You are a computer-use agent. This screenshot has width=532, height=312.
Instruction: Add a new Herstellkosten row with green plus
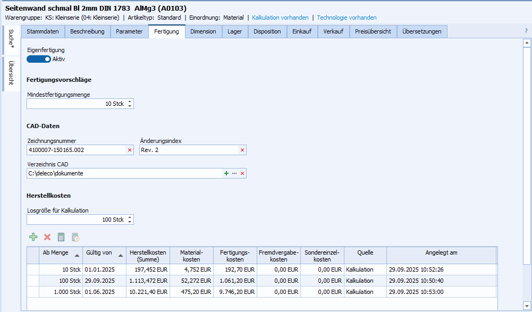coord(33,237)
